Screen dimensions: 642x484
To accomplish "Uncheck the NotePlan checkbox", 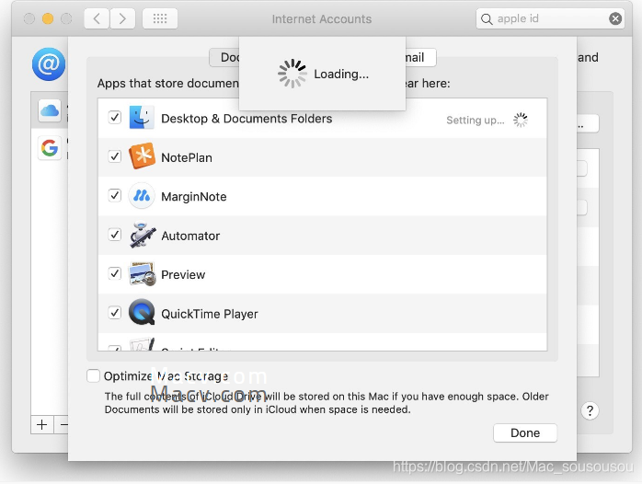I will 115,156.
